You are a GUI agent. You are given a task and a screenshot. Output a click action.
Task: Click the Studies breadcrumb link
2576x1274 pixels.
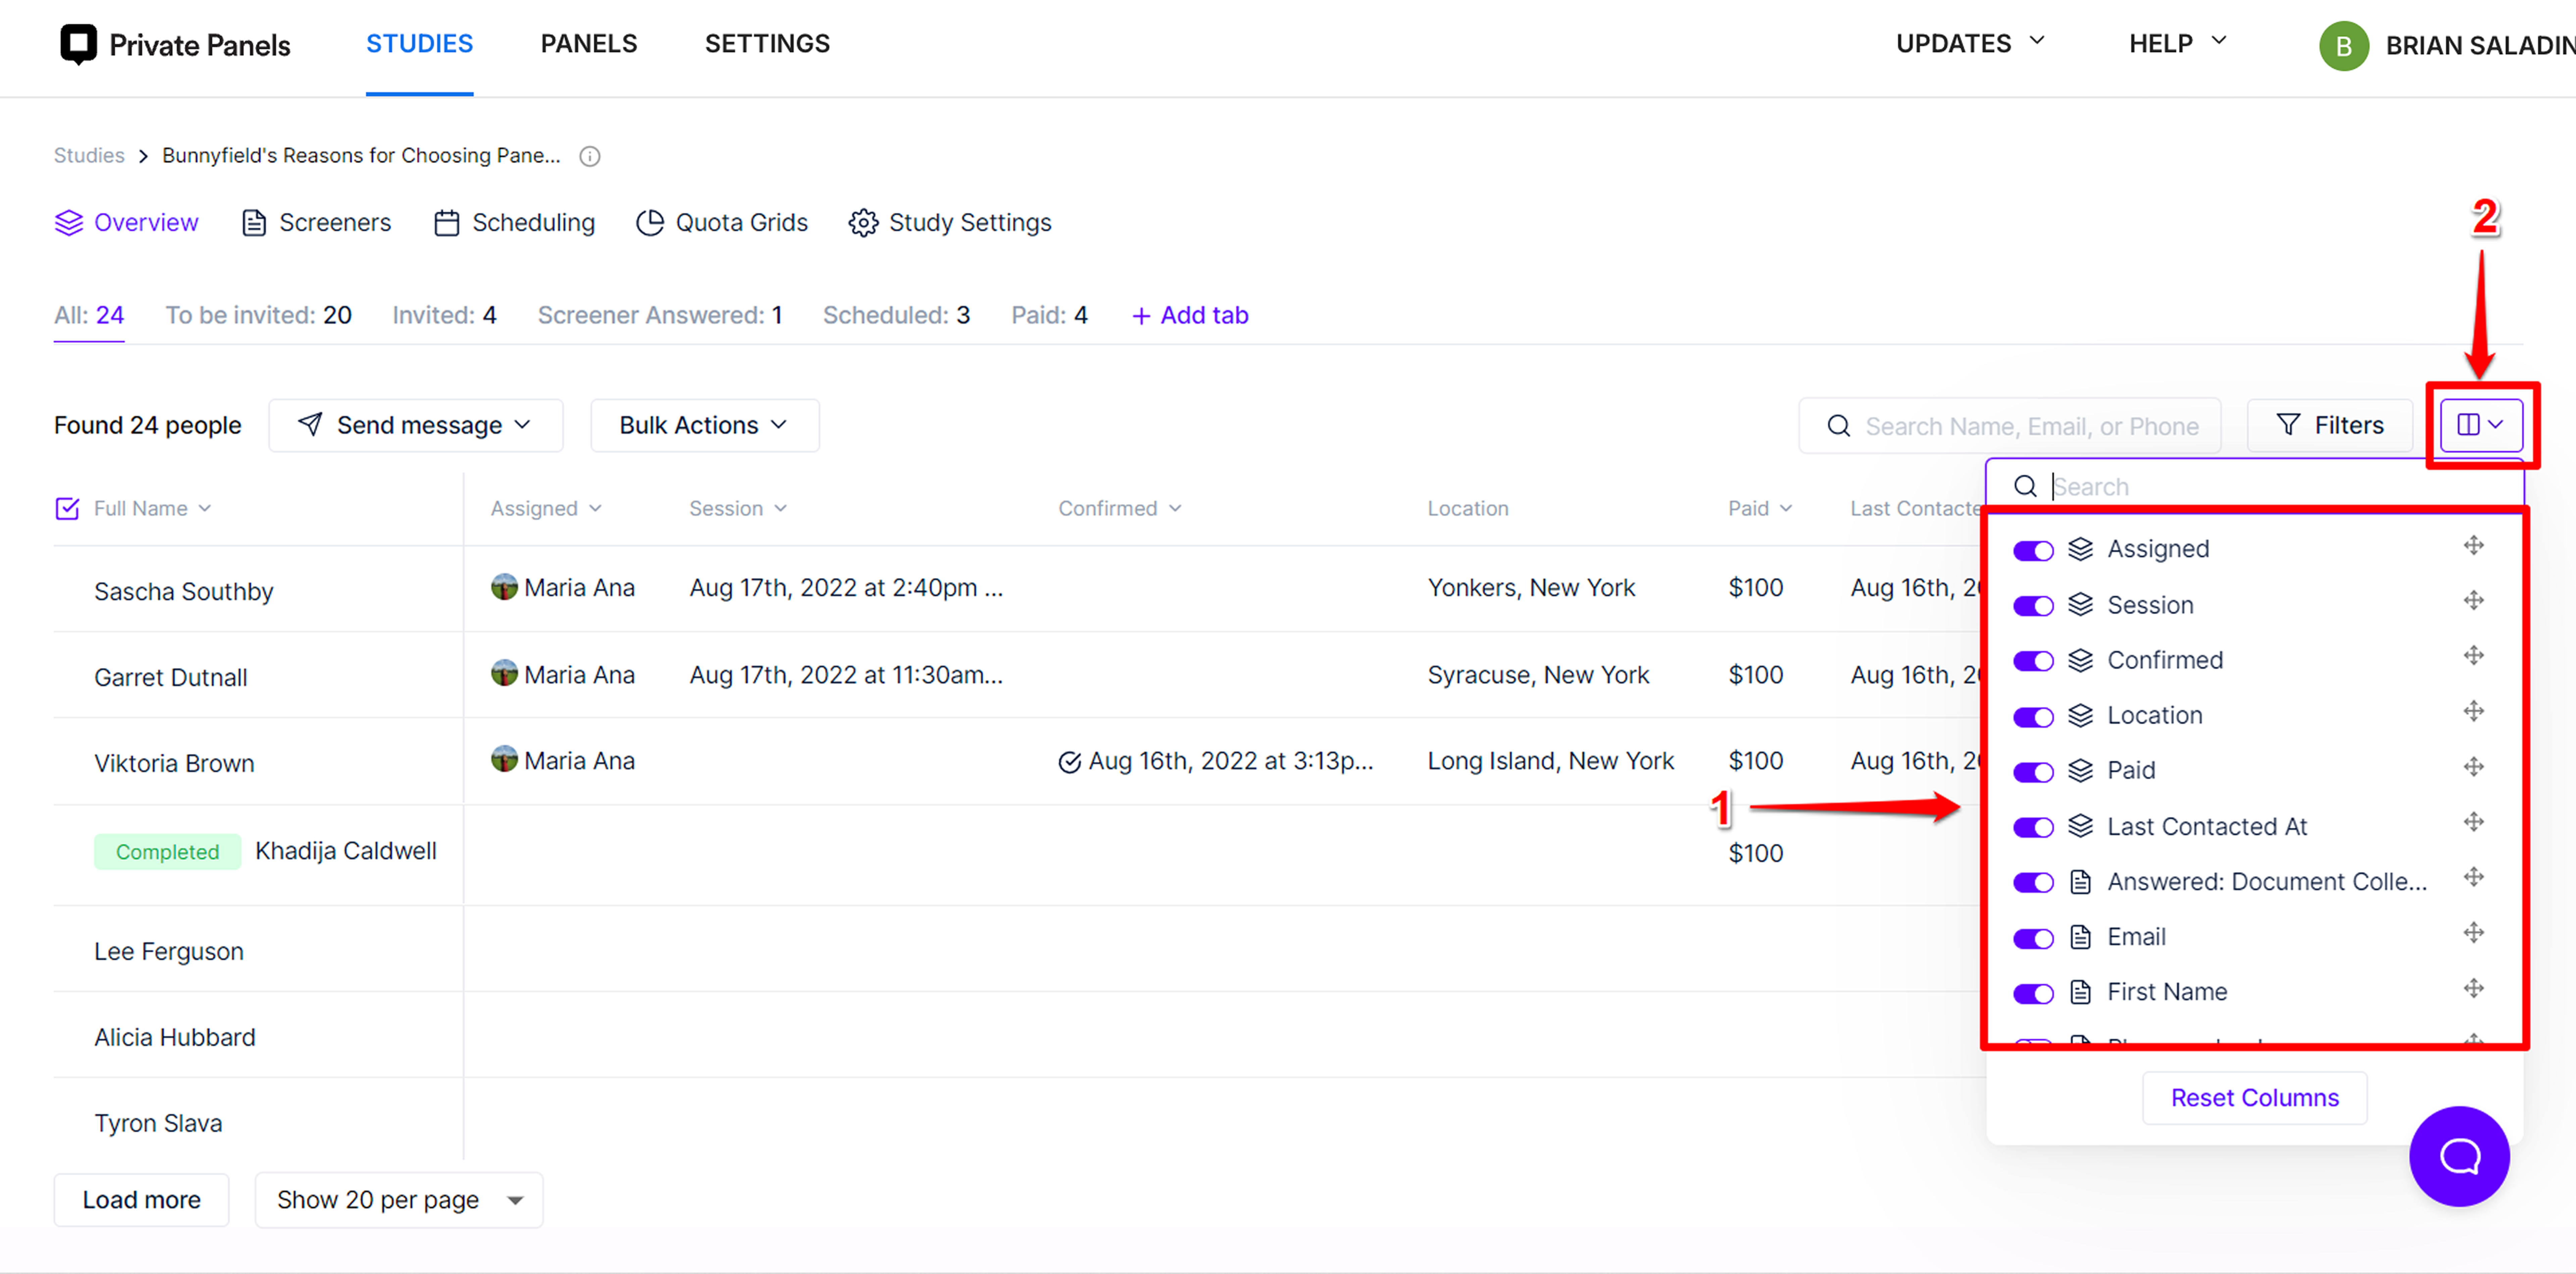point(89,156)
